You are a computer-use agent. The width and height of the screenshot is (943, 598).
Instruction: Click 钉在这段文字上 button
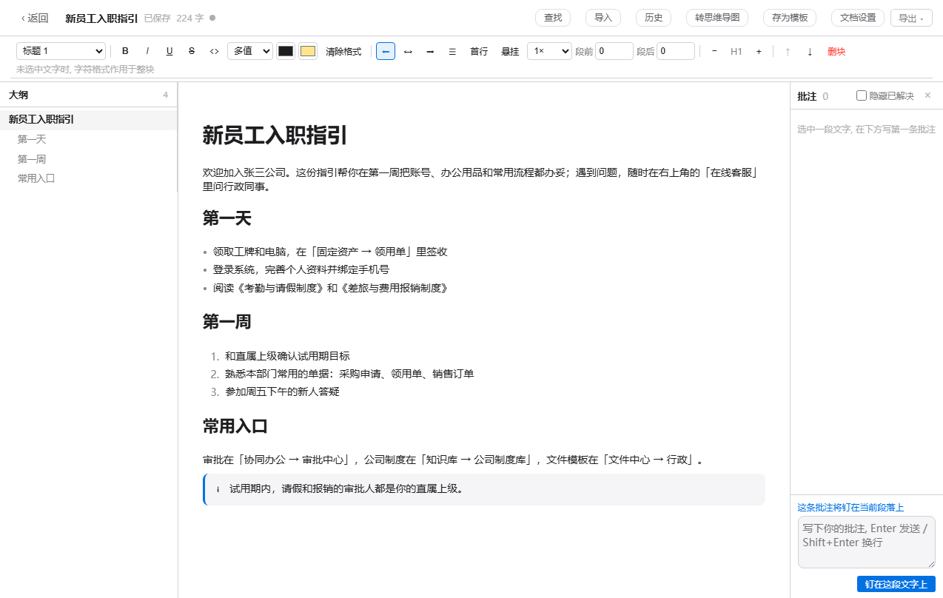coord(896,584)
